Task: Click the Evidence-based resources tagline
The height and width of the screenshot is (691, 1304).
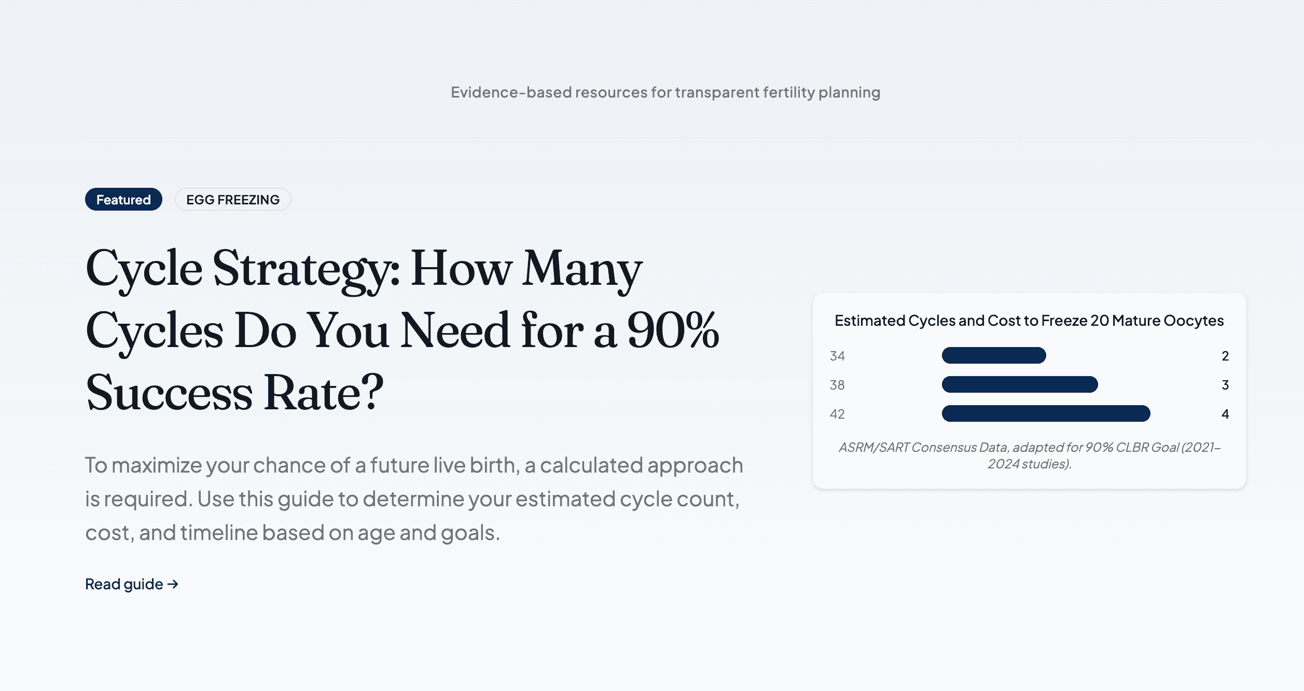Action: tap(665, 92)
